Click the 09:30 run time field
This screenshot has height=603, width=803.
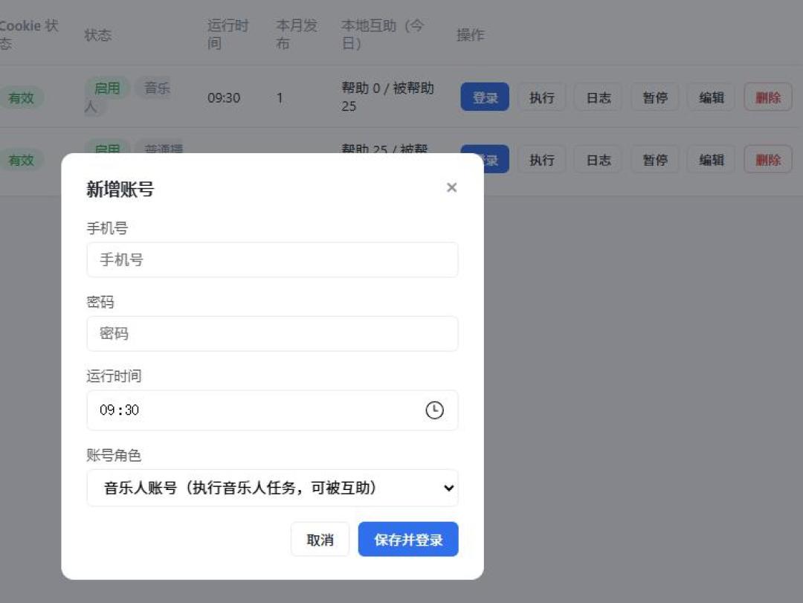(272, 410)
